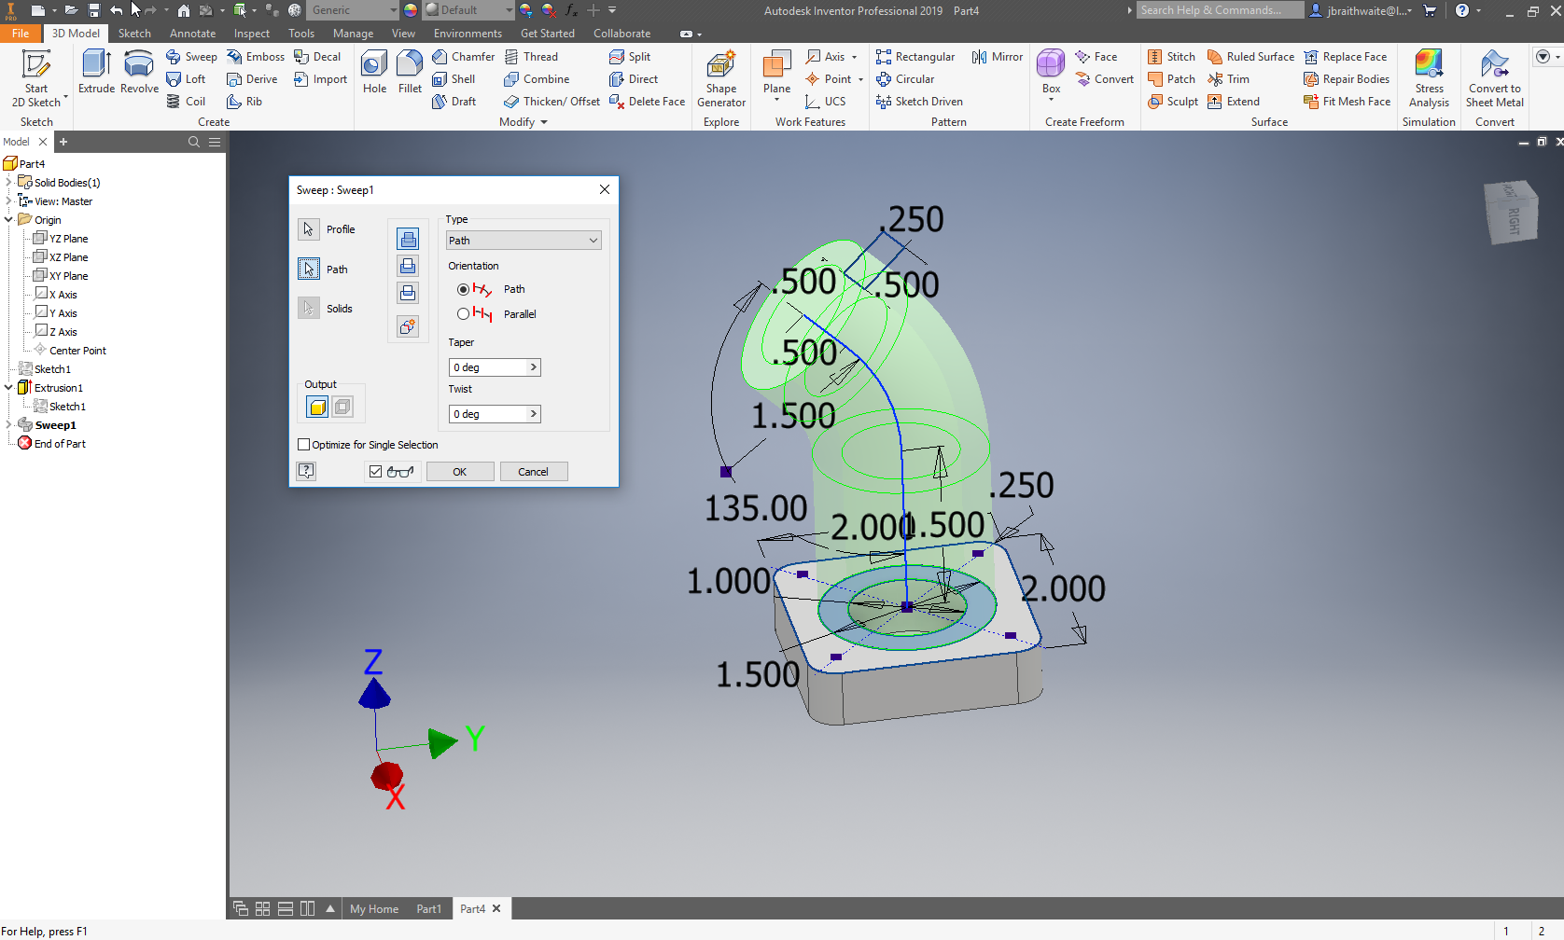Select the Intersect operation button

(408, 293)
